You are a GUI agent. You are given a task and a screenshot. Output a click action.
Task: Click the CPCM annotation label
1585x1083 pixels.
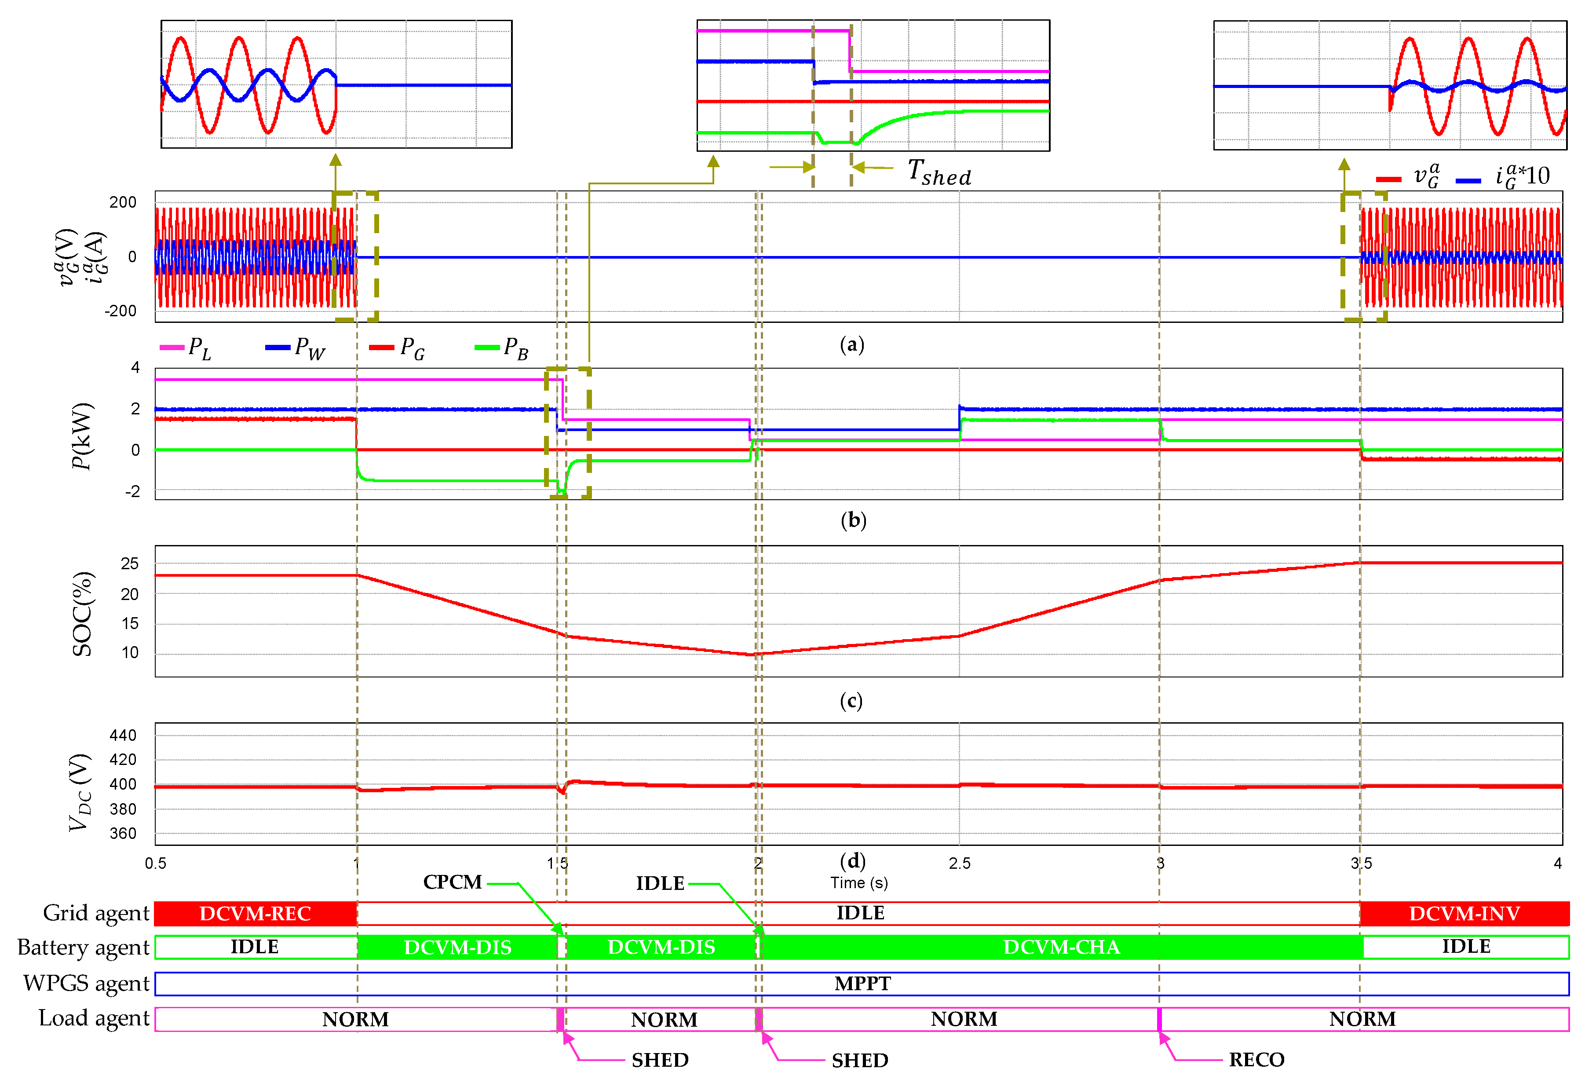(x=452, y=882)
